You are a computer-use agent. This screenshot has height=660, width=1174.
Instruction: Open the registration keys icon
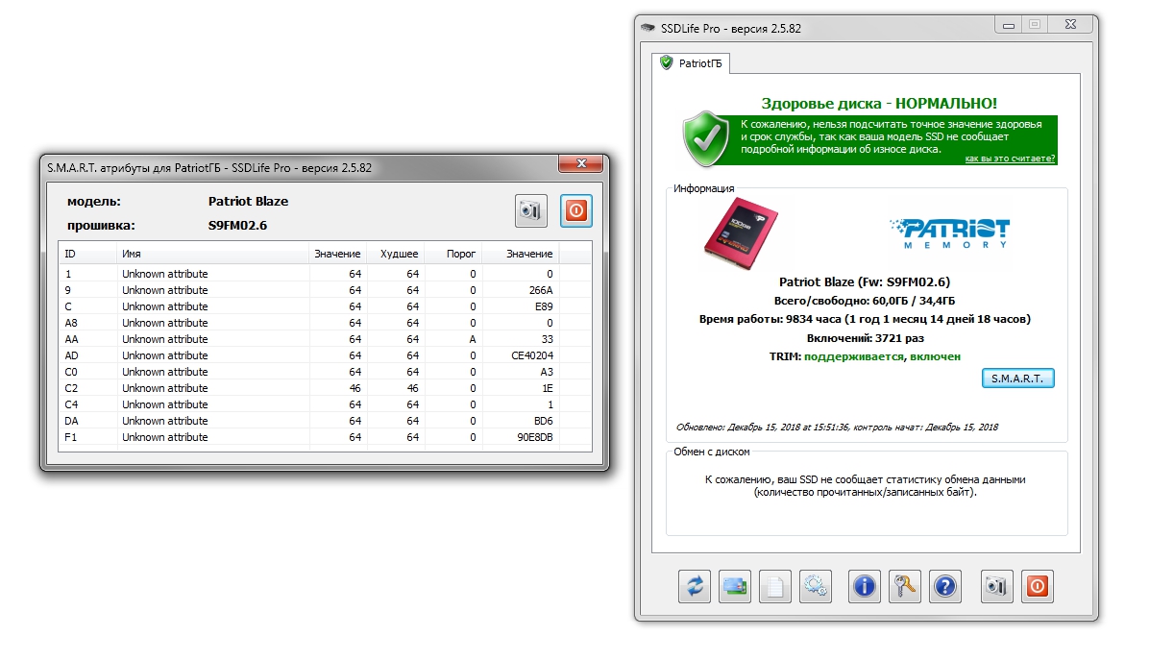click(x=905, y=585)
